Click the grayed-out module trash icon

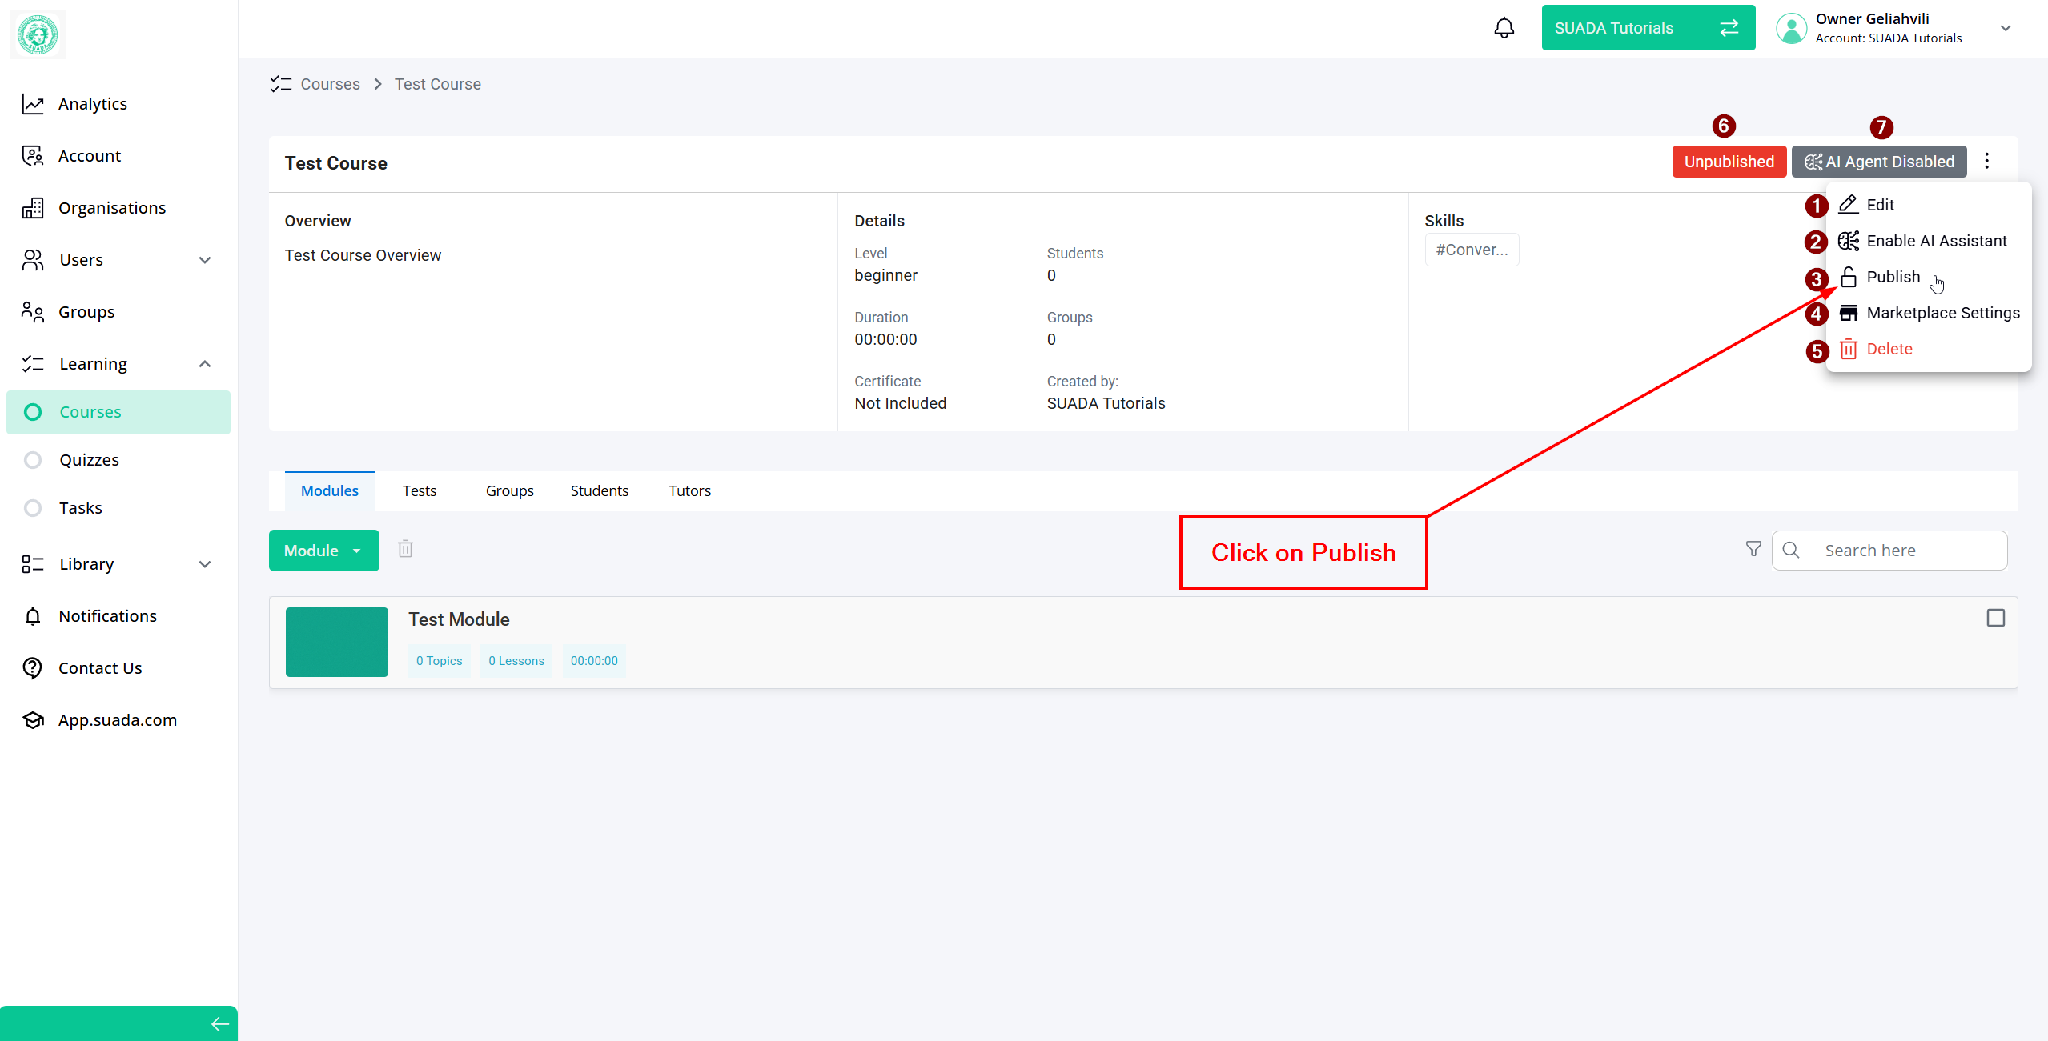[406, 549]
